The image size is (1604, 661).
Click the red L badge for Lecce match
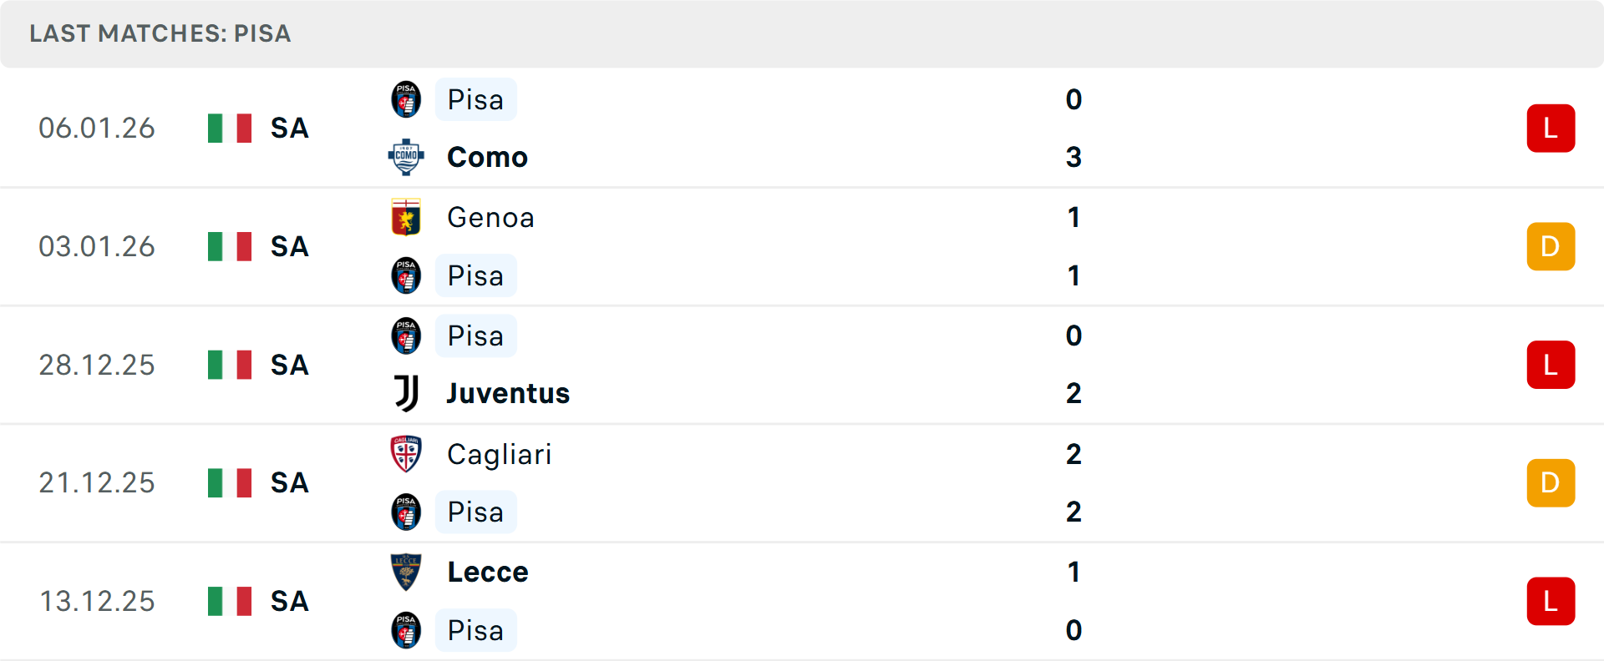tap(1551, 601)
